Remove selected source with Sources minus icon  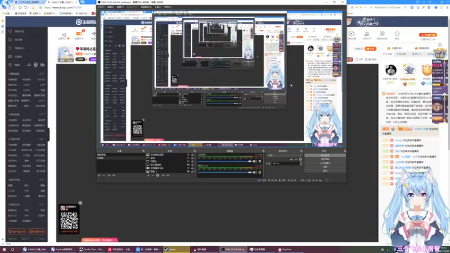coord(153,175)
